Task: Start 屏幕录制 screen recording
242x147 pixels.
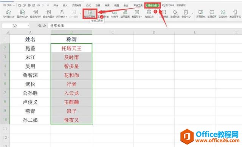Action: coord(201,14)
